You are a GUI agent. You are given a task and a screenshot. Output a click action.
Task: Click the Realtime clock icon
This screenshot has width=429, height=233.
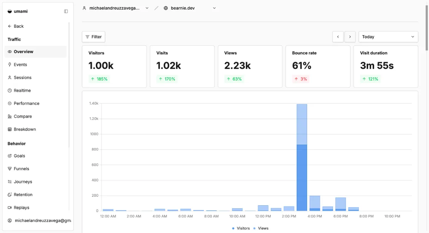[x=10, y=91]
